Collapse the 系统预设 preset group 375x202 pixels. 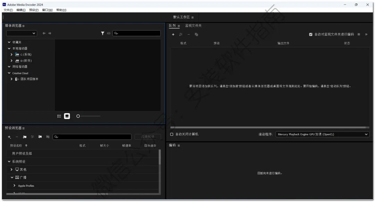[x=9, y=162]
